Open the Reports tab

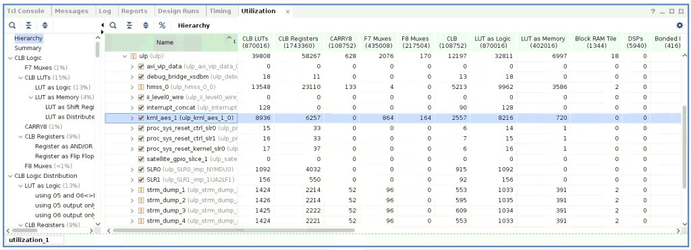point(134,11)
